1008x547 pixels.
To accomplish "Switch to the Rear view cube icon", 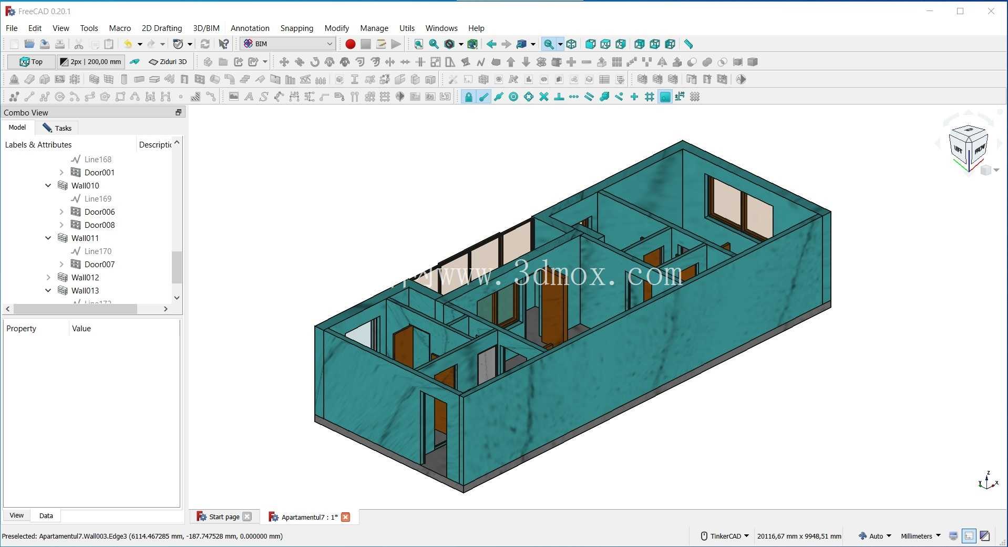I will pos(639,44).
